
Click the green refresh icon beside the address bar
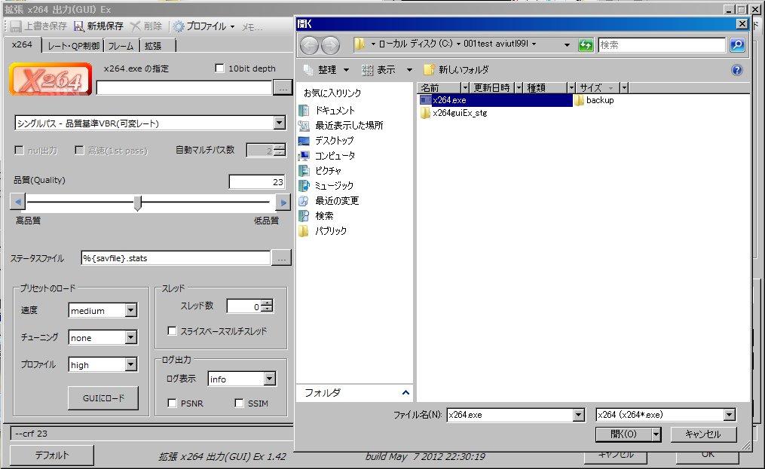586,45
